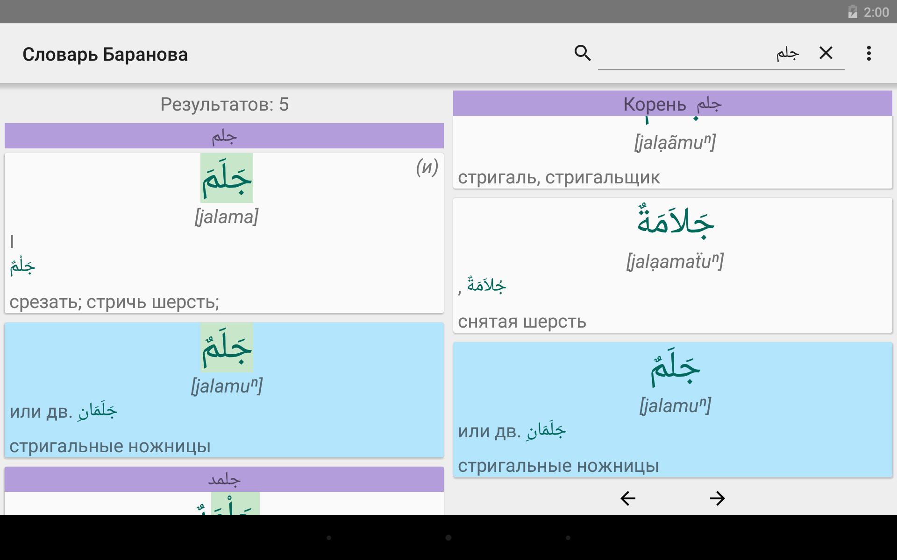This screenshot has width=897, height=560.
Task: Open the [jalama] verb entry card
Action: (224, 233)
